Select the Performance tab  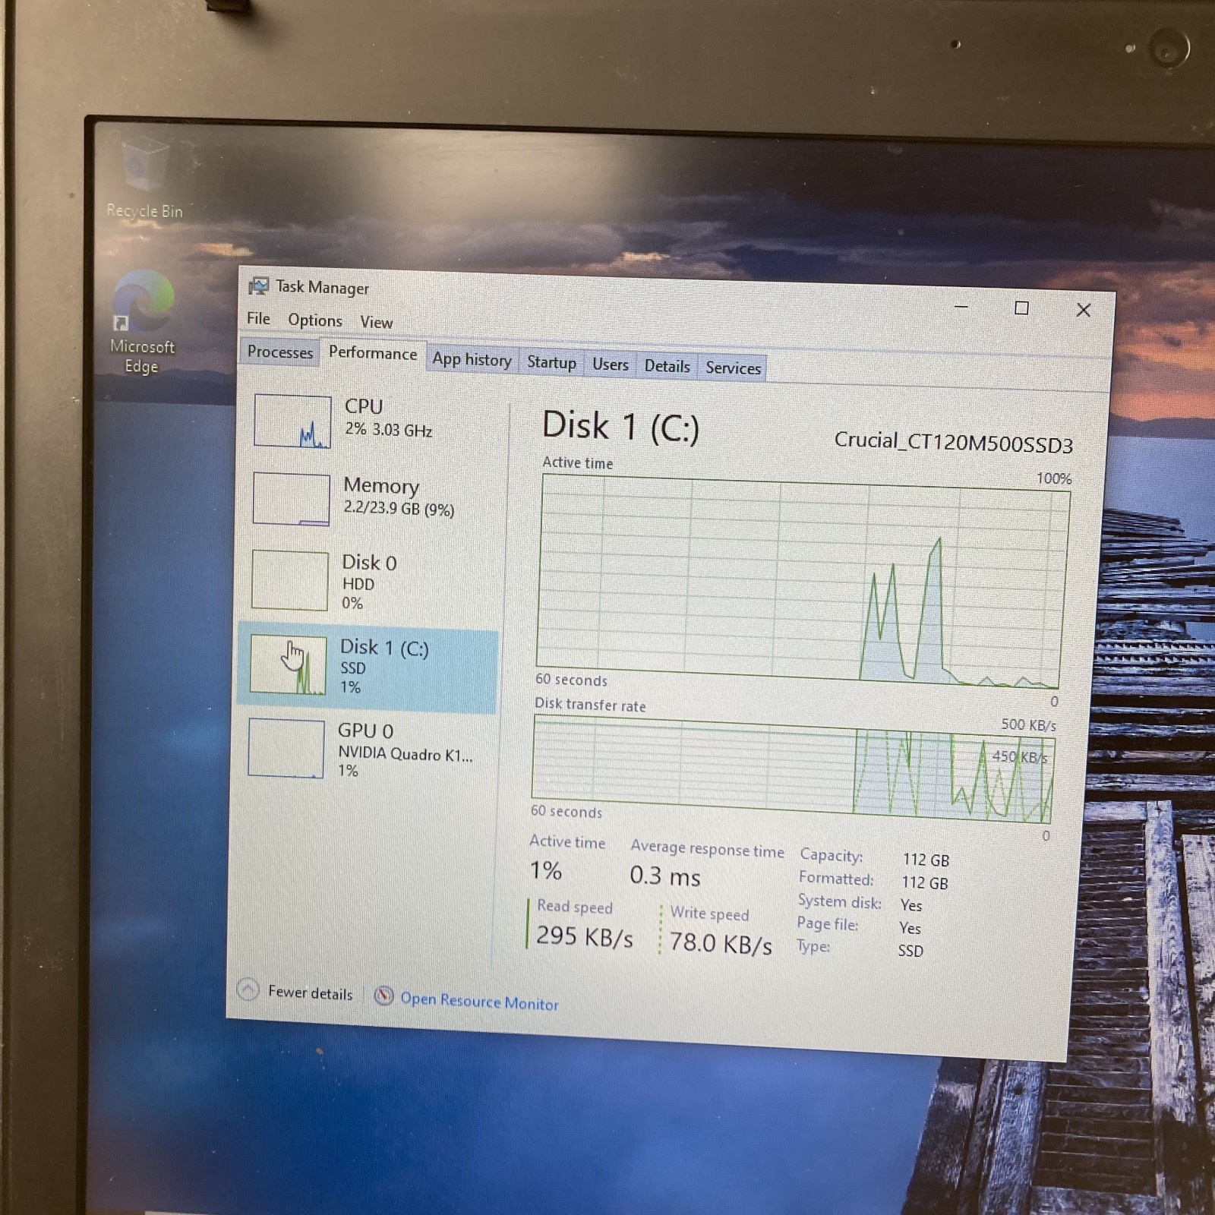pyautogui.click(x=373, y=353)
